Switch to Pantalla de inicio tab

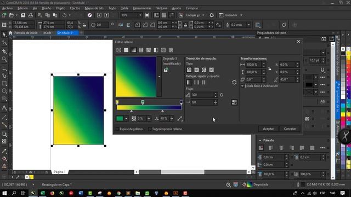point(26,33)
